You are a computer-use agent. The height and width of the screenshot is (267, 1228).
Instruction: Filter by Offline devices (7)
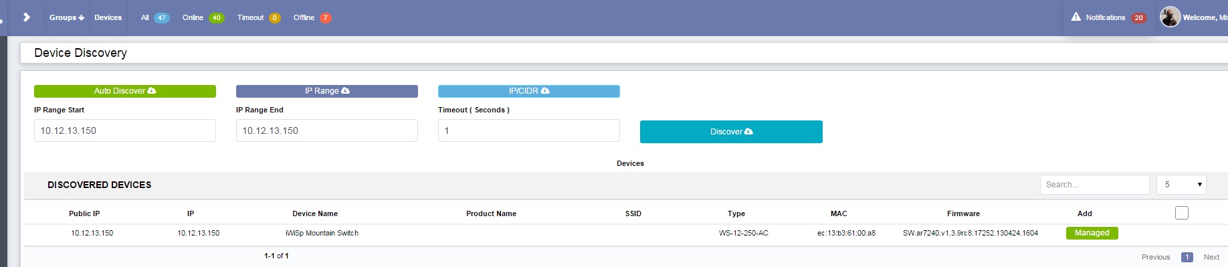pos(312,18)
